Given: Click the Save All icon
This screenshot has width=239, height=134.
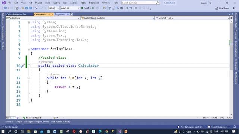Looking at the screenshot, I should [x=31, y=8].
